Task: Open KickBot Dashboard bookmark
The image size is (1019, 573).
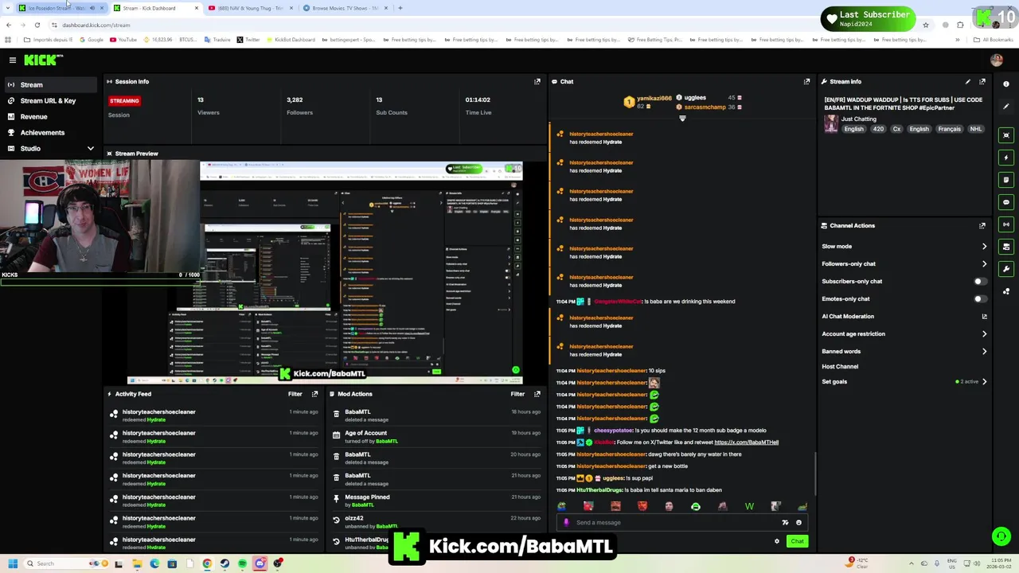Action: pyautogui.click(x=290, y=40)
